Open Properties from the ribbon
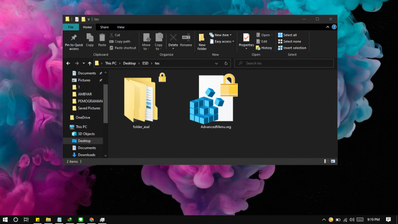This screenshot has height=224, width=398. (246, 40)
